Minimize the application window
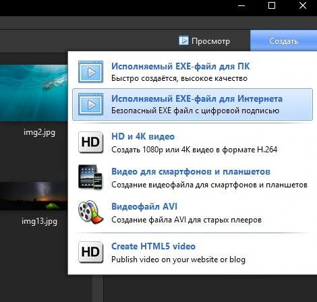The width and height of the screenshot is (317, 302). (x=241, y=5)
